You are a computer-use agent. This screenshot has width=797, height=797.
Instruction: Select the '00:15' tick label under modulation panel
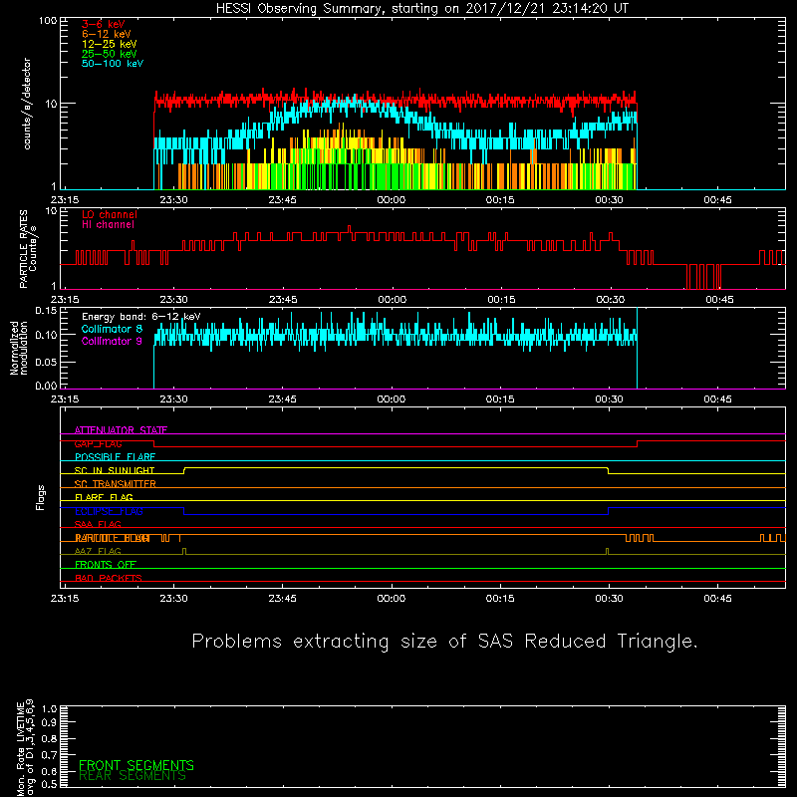point(500,399)
